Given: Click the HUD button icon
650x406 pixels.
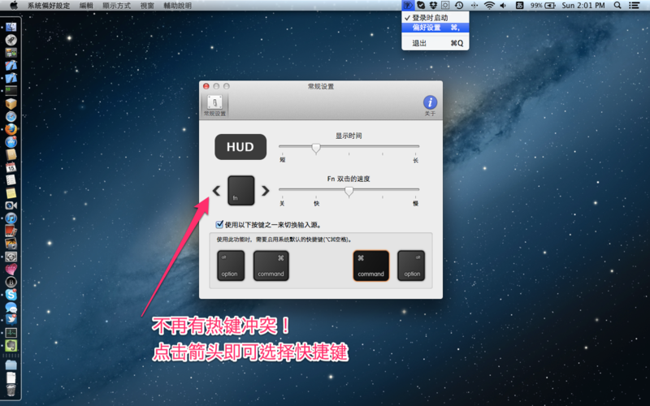Looking at the screenshot, I should pos(240,147).
